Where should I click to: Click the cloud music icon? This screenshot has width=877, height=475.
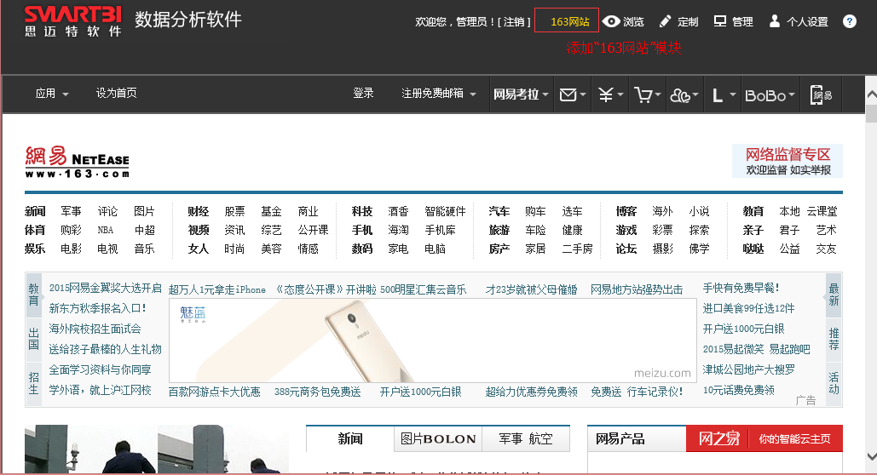[x=679, y=95]
